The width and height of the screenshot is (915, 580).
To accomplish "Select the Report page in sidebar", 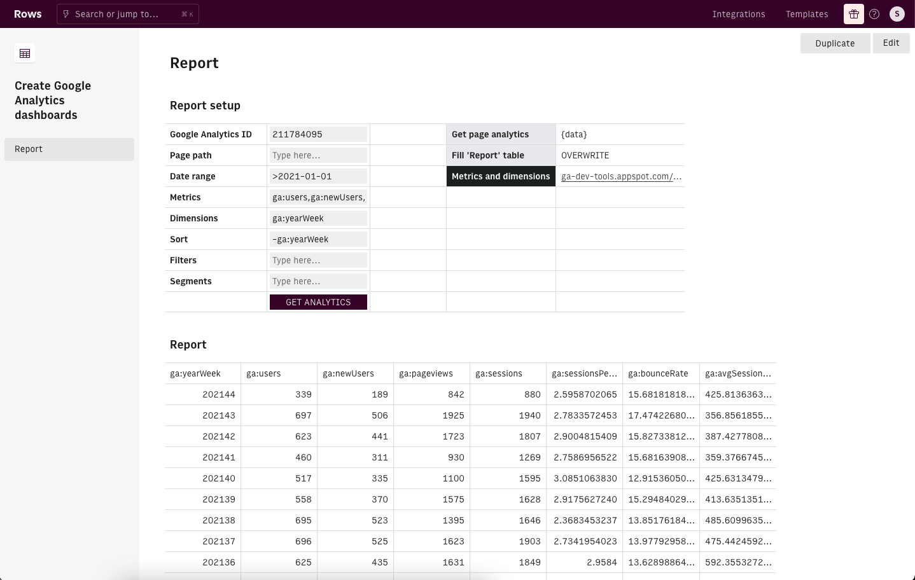I will coord(69,149).
